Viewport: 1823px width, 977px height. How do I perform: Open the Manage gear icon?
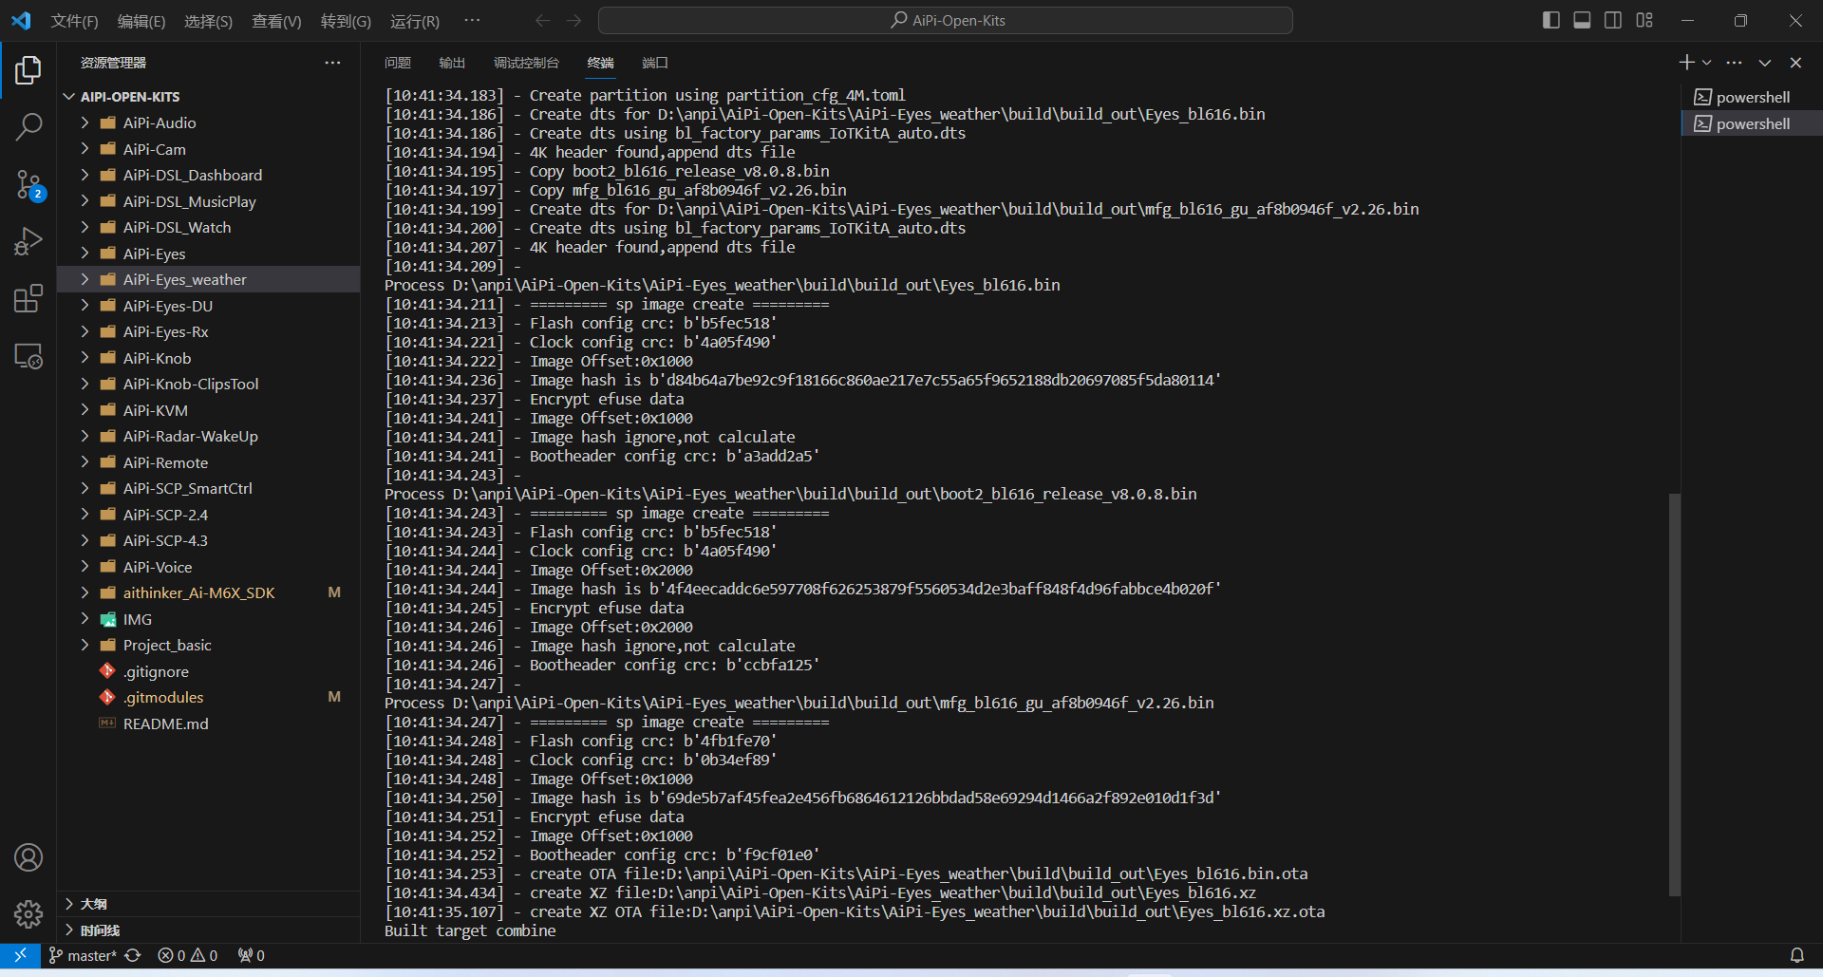(28, 914)
